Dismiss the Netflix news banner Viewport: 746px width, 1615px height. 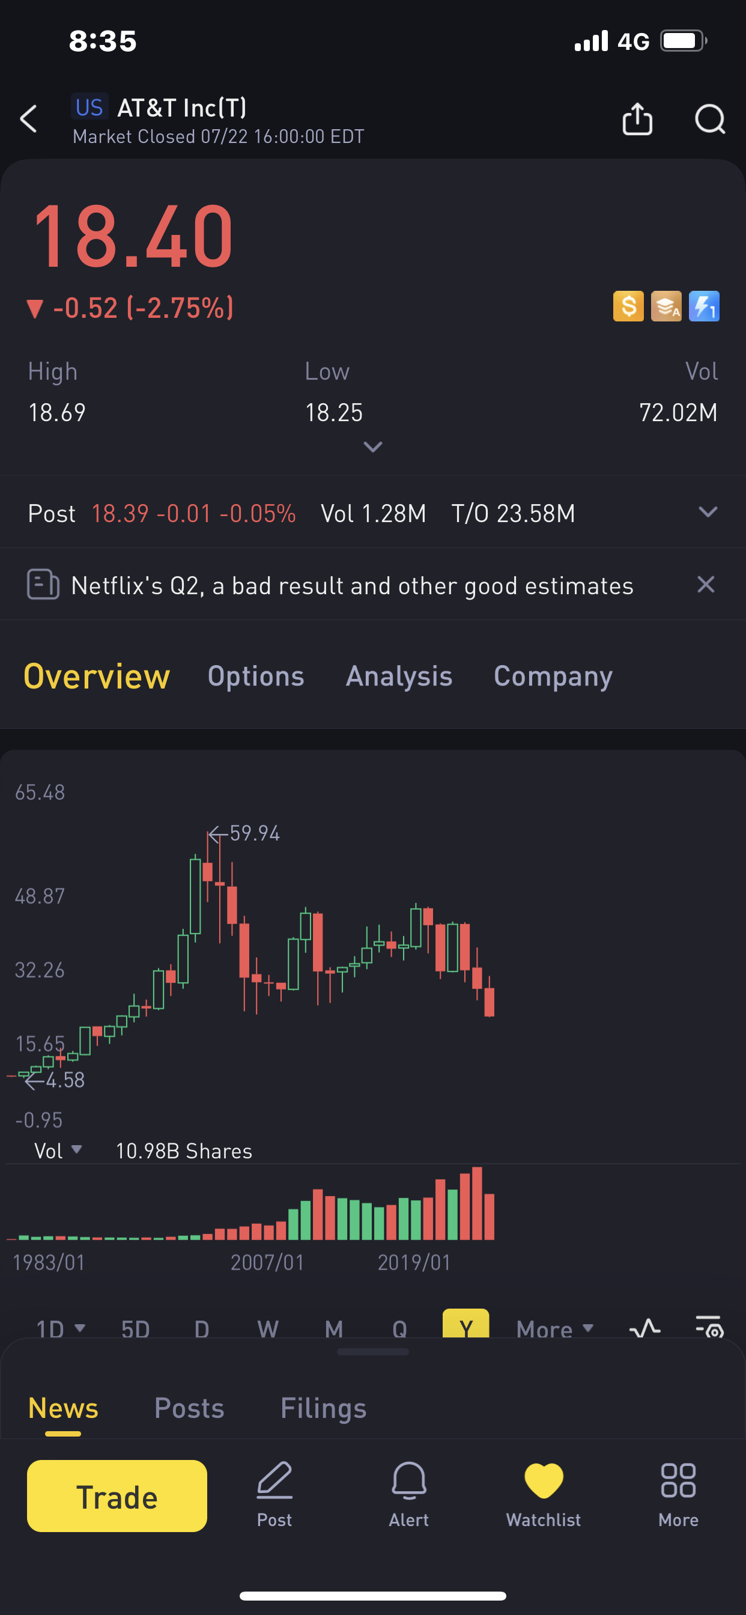(x=706, y=585)
